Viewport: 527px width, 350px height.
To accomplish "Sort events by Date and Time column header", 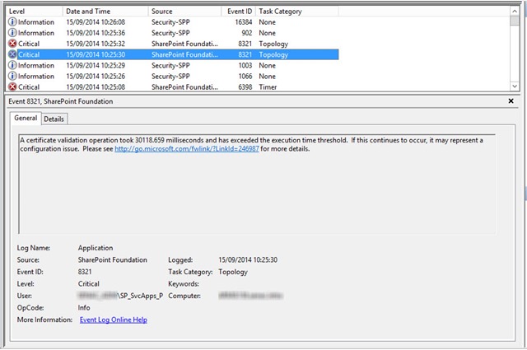I will [105, 11].
